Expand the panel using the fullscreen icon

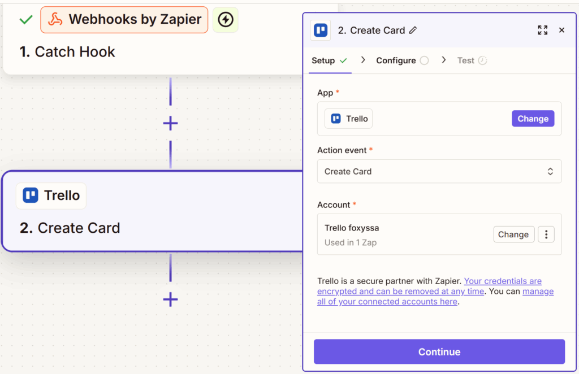[x=542, y=30]
